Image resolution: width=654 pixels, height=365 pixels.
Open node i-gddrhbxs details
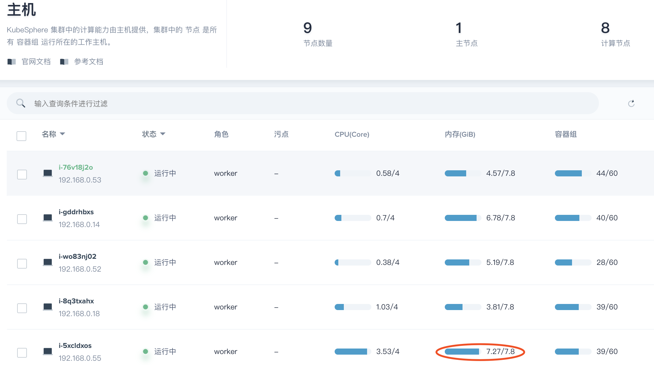pos(76,212)
